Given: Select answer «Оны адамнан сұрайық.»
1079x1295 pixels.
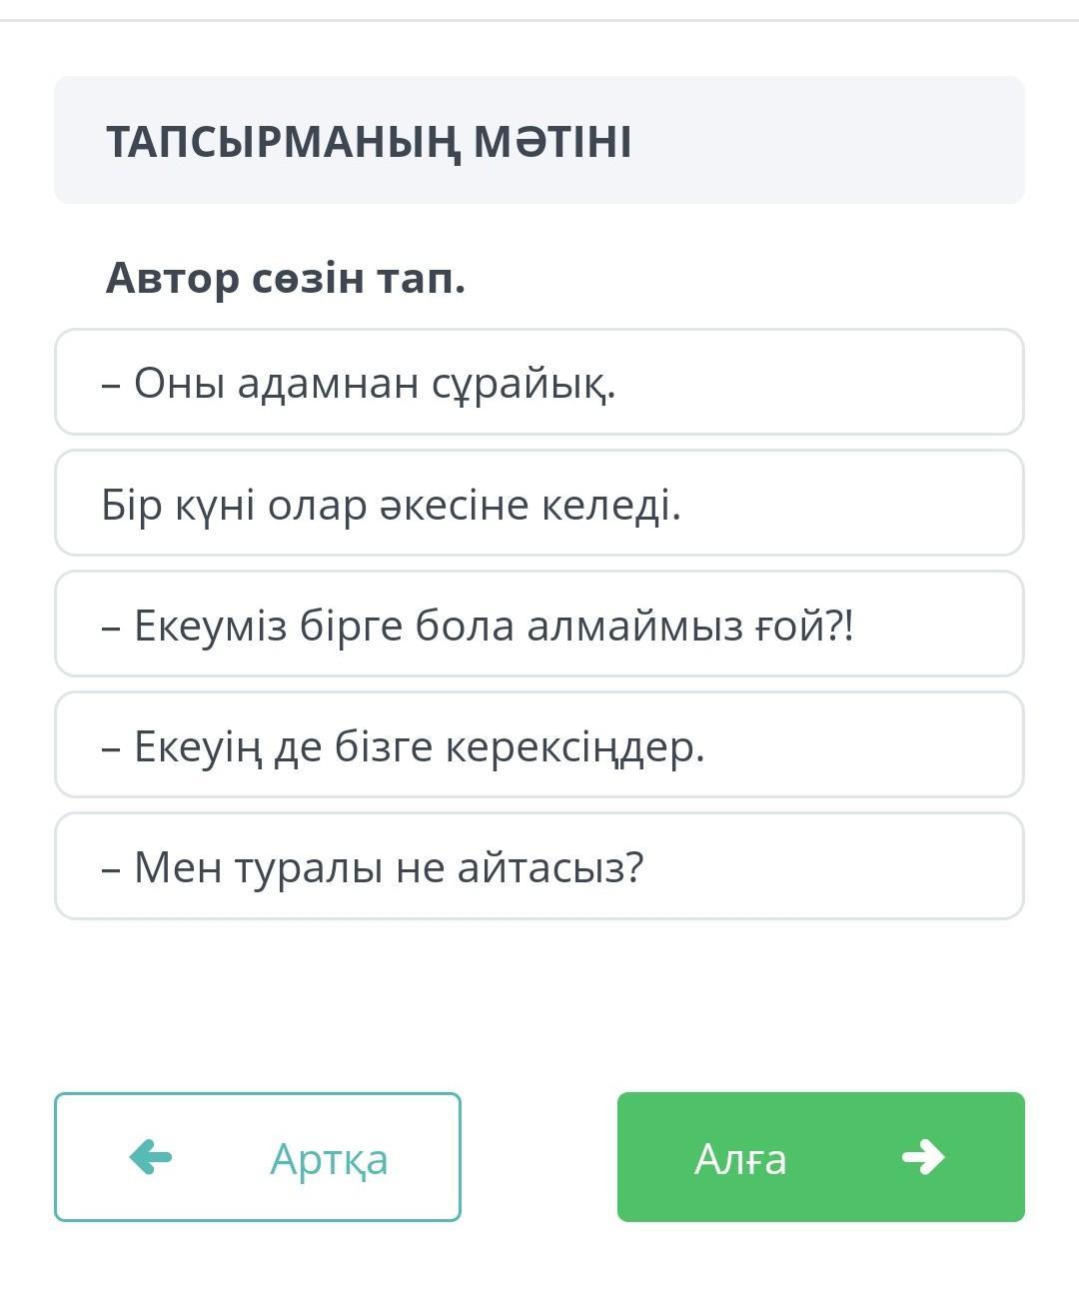Looking at the screenshot, I should coord(539,382).
